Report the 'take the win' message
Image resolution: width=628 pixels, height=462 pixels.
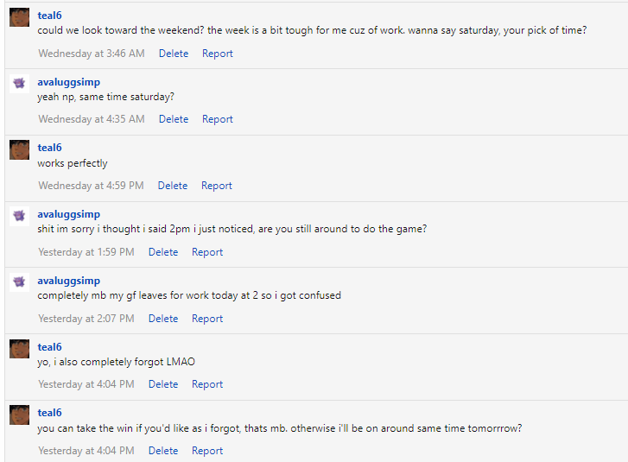[x=207, y=451]
